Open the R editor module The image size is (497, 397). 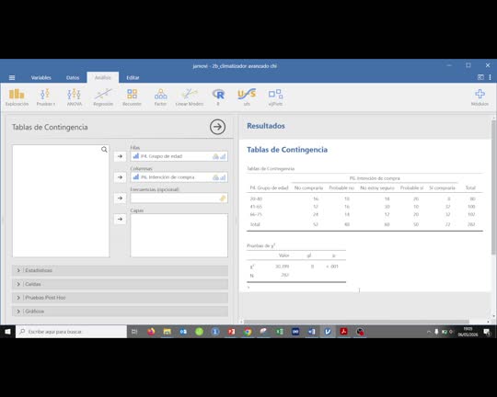[218, 97]
